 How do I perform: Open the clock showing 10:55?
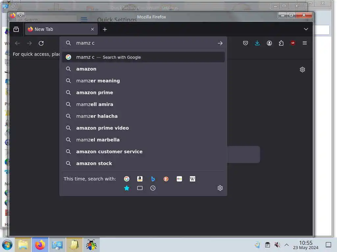[x=306, y=245]
